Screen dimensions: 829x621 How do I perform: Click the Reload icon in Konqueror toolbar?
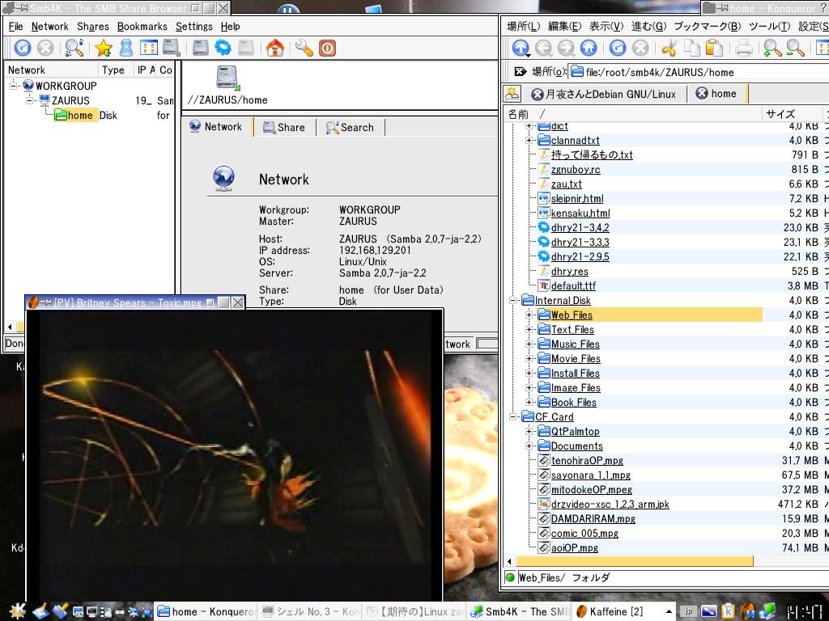[618, 49]
